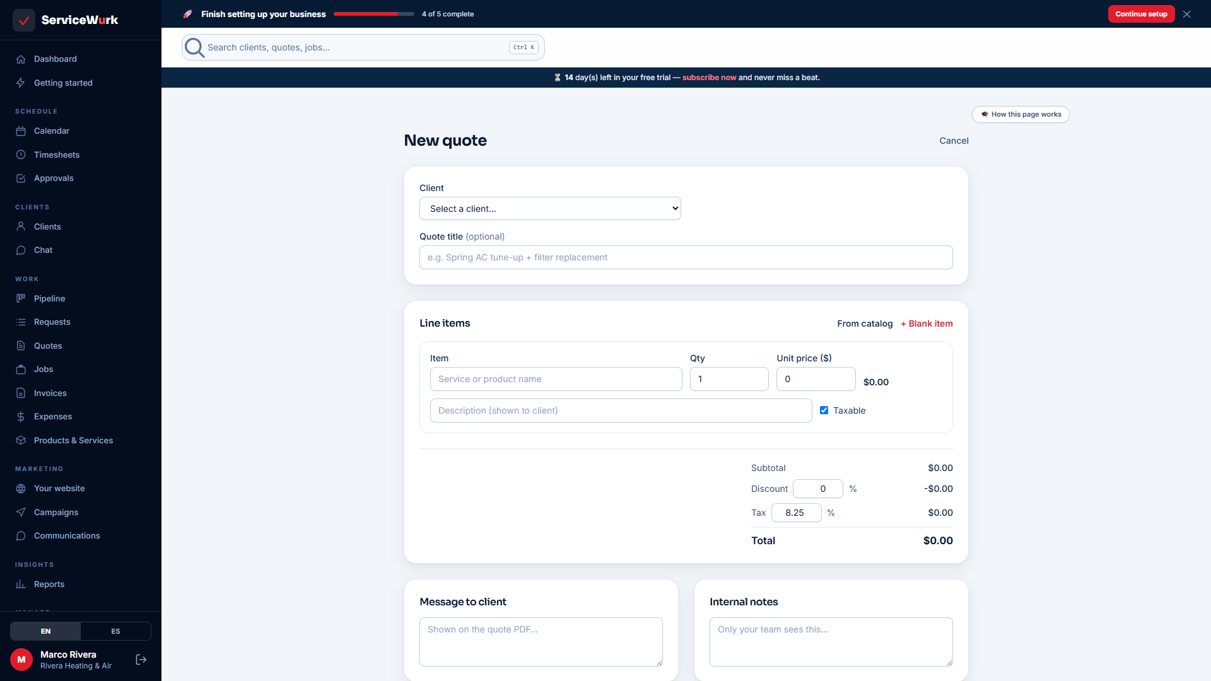This screenshot has height=681, width=1211.
Task: Open Products & Services page
Action: (81, 440)
